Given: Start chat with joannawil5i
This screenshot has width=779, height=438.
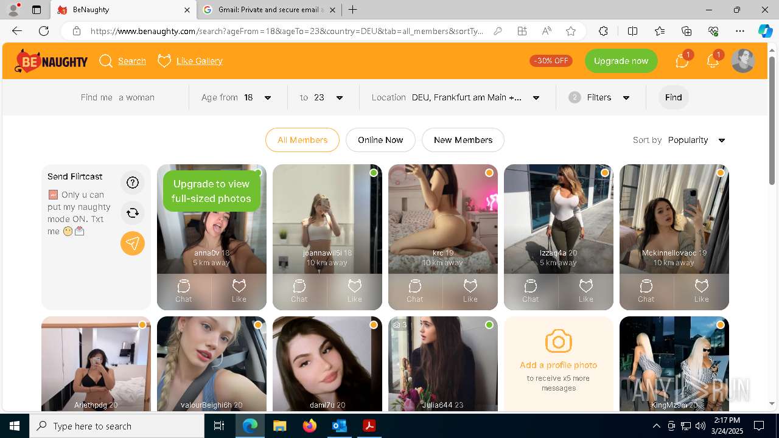Looking at the screenshot, I should coord(299,291).
